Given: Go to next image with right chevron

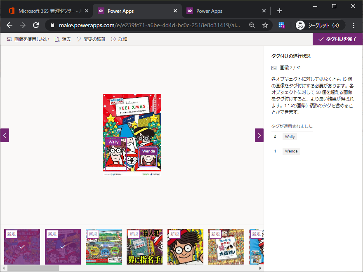Looking at the screenshot, I should tap(259, 135).
